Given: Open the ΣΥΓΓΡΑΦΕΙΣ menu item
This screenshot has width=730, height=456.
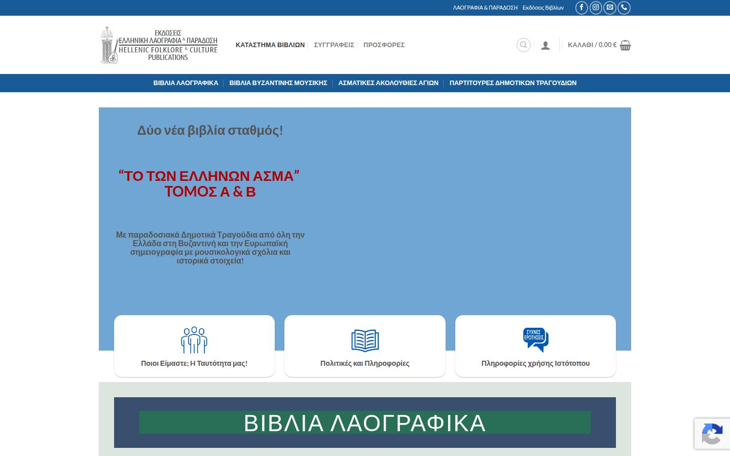Looking at the screenshot, I should (334, 45).
